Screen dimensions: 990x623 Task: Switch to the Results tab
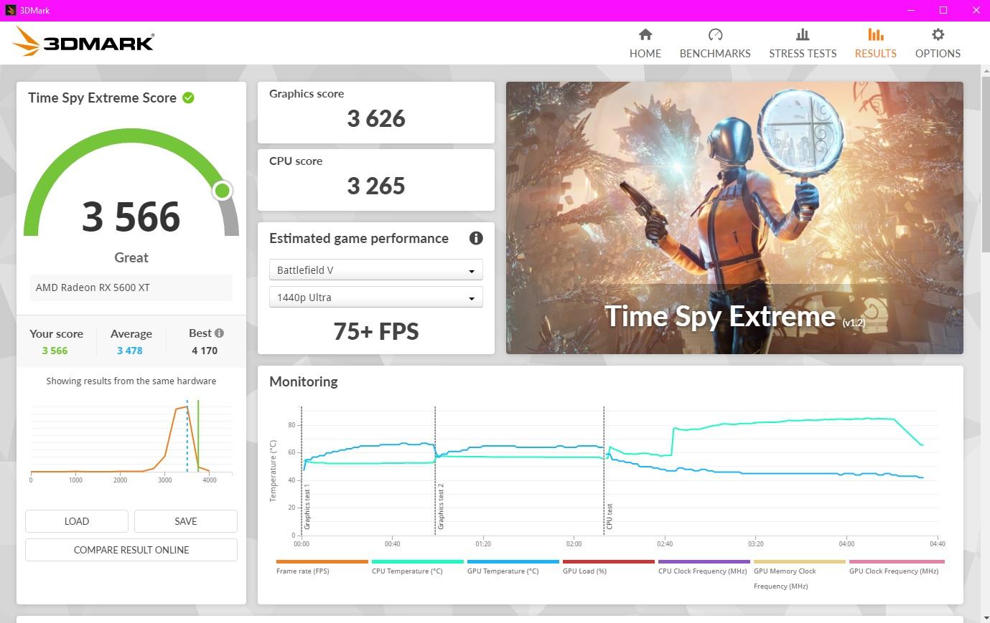[875, 44]
